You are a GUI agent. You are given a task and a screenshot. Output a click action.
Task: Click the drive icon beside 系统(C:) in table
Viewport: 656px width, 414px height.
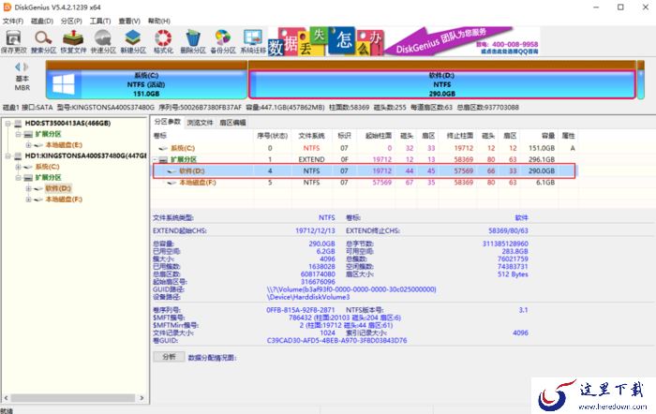click(x=163, y=148)
